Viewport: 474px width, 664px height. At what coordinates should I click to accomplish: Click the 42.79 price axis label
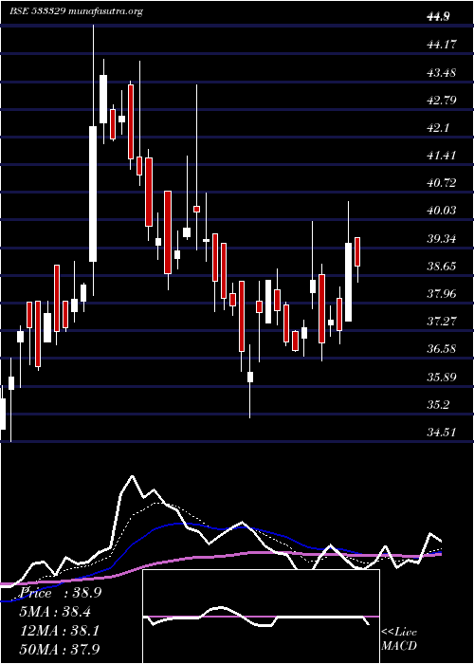[x=442, y=101]
